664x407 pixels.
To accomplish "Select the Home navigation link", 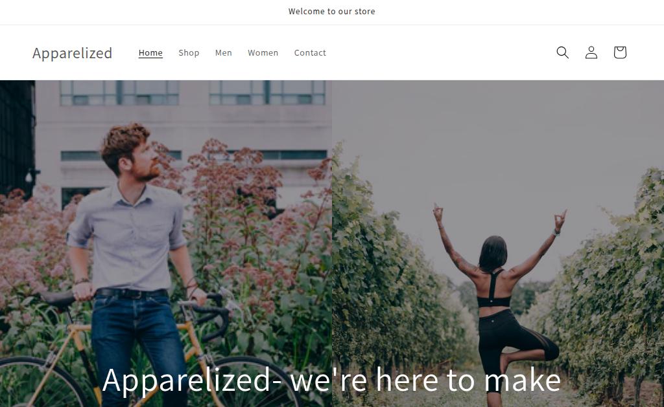I will [x=150, y=53].
